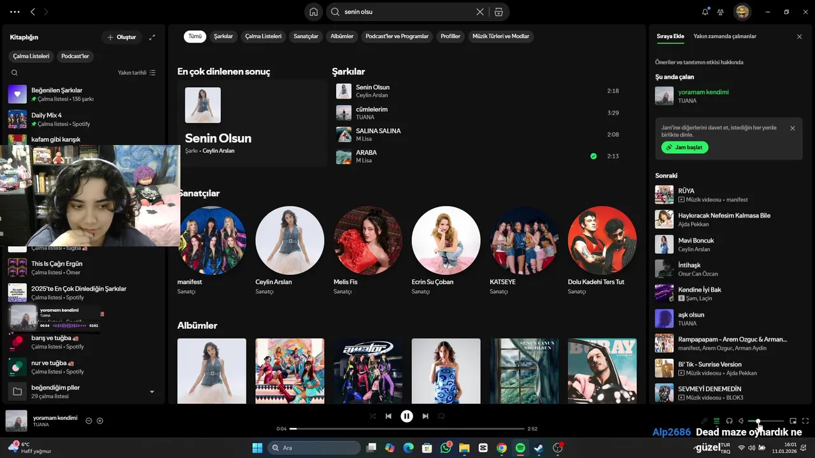Pause the current song

[x=406, y=416]
